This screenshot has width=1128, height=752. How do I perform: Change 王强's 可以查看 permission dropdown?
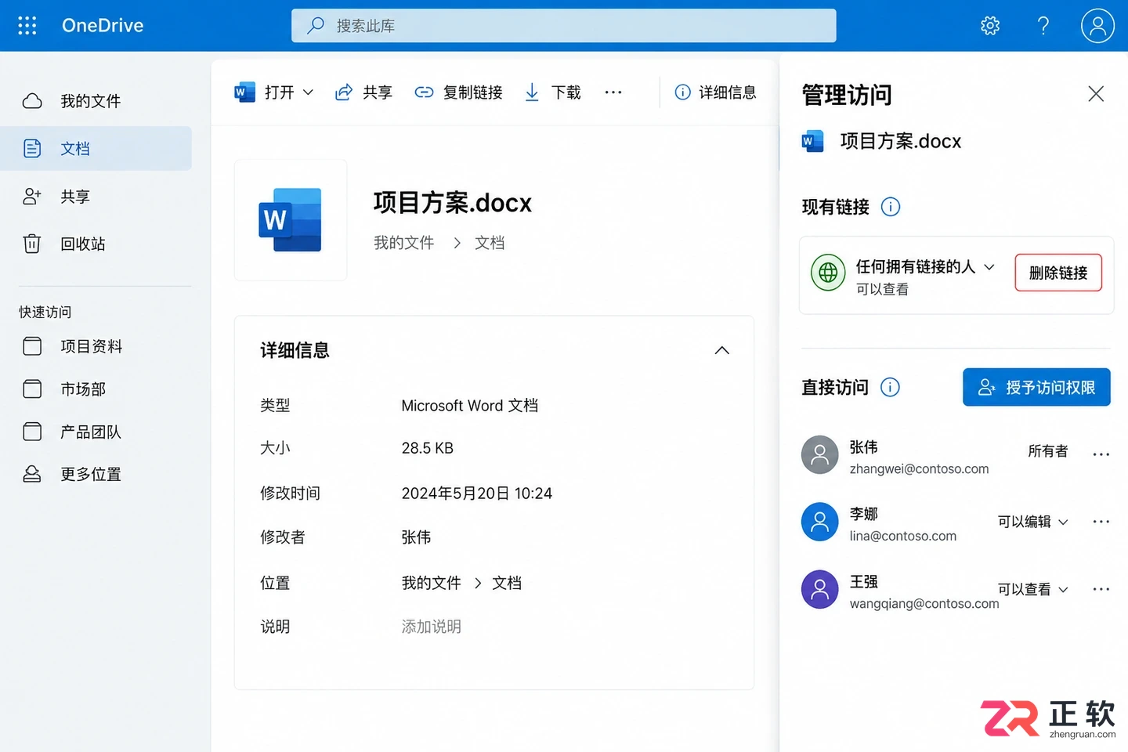[1032, 589]
